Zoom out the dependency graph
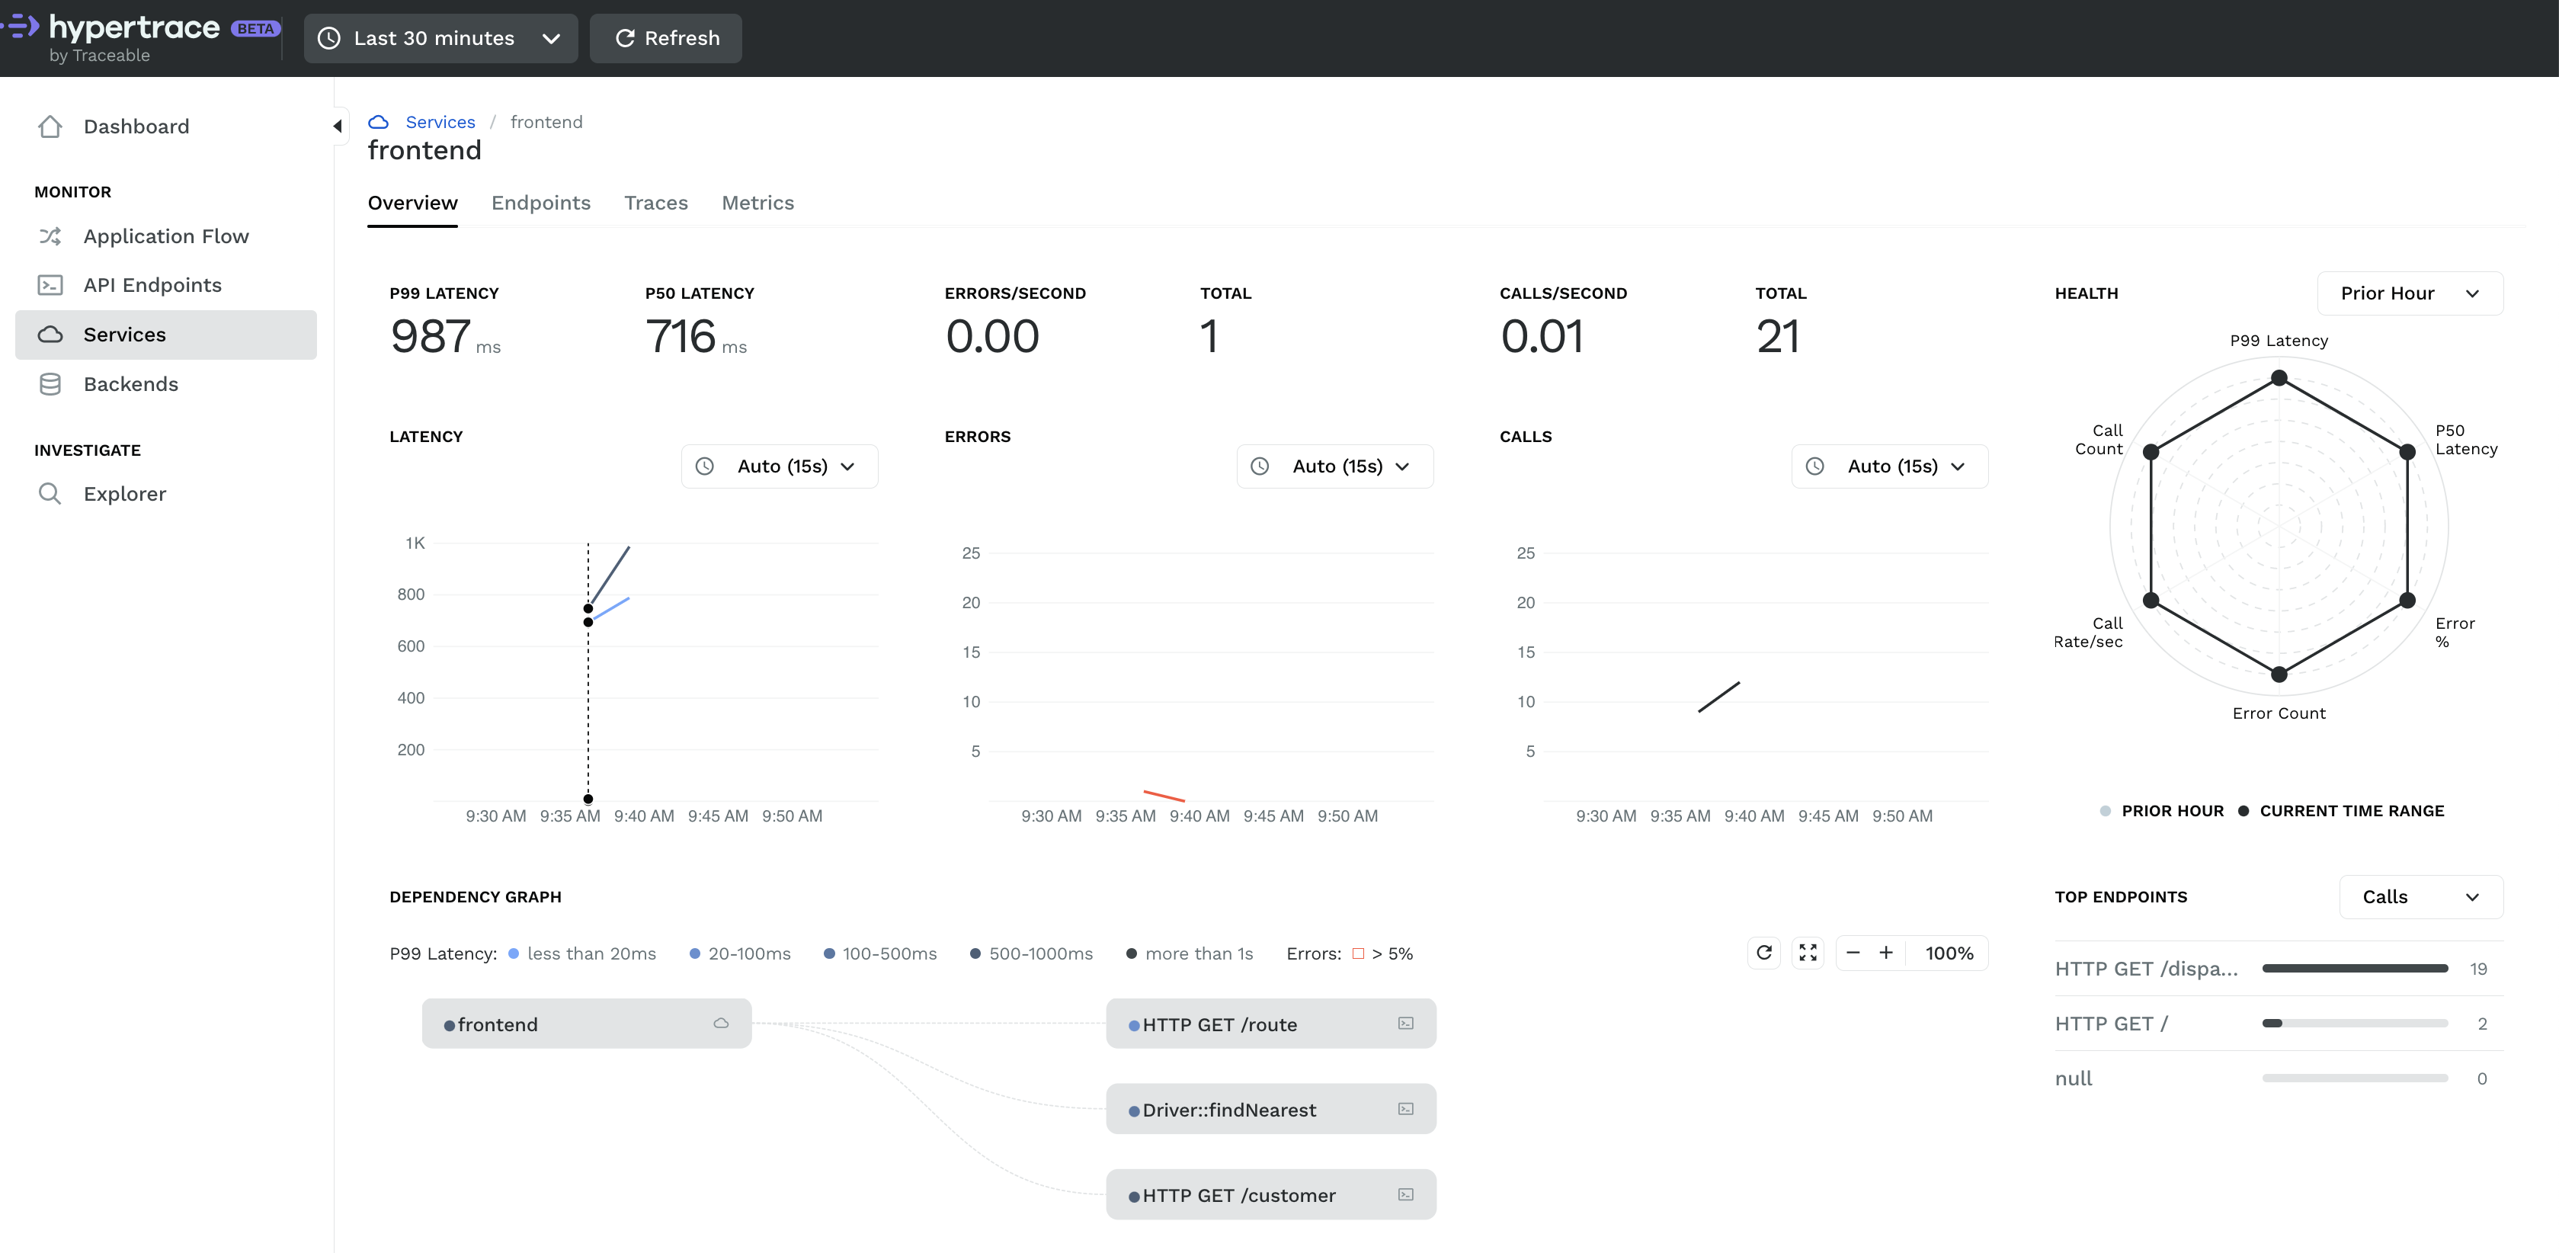The width and height of the screenshot is (2559, 1253). pos(1853,953)
